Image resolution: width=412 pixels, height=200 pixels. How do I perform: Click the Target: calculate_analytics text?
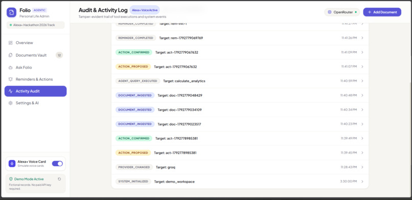coord(184,81)
